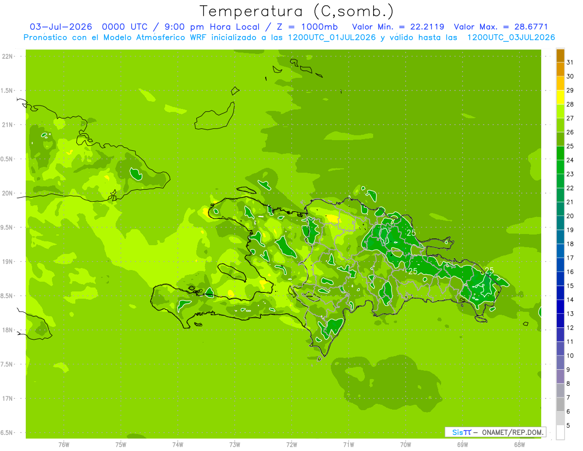Click the colorbar label '18'
The image size is (583, 451).
[x=570, y=244]
